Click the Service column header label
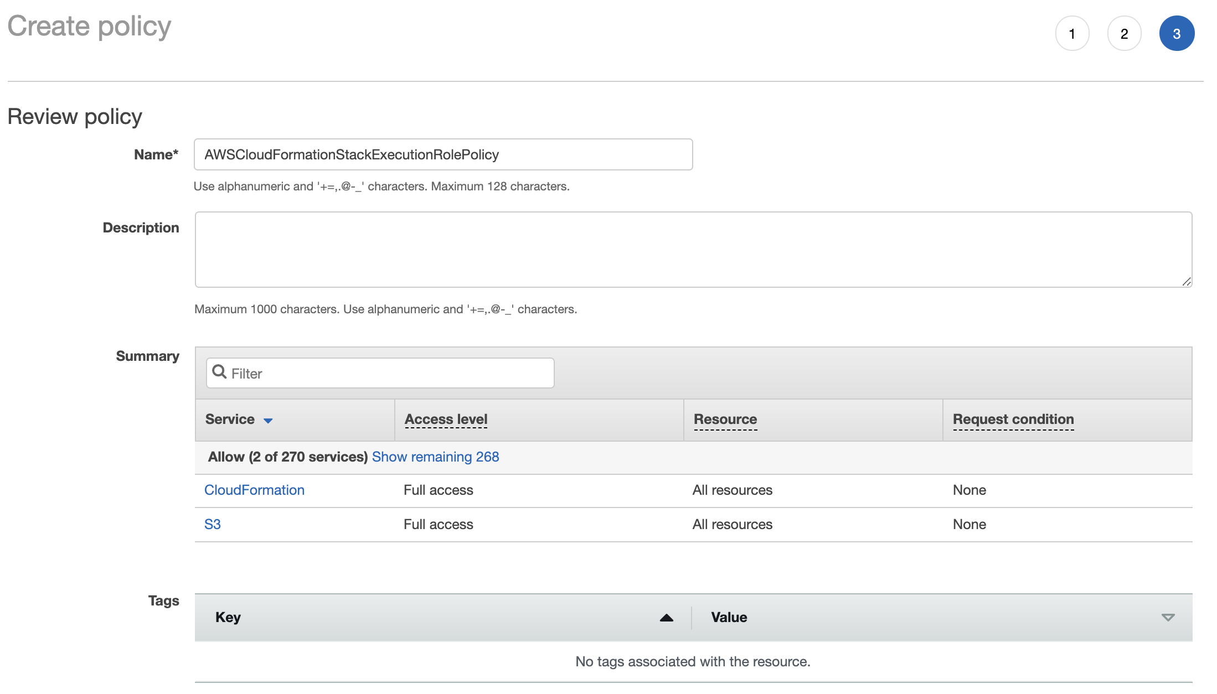This screenshot has height=694, width=1217. [x=230, y=419]
